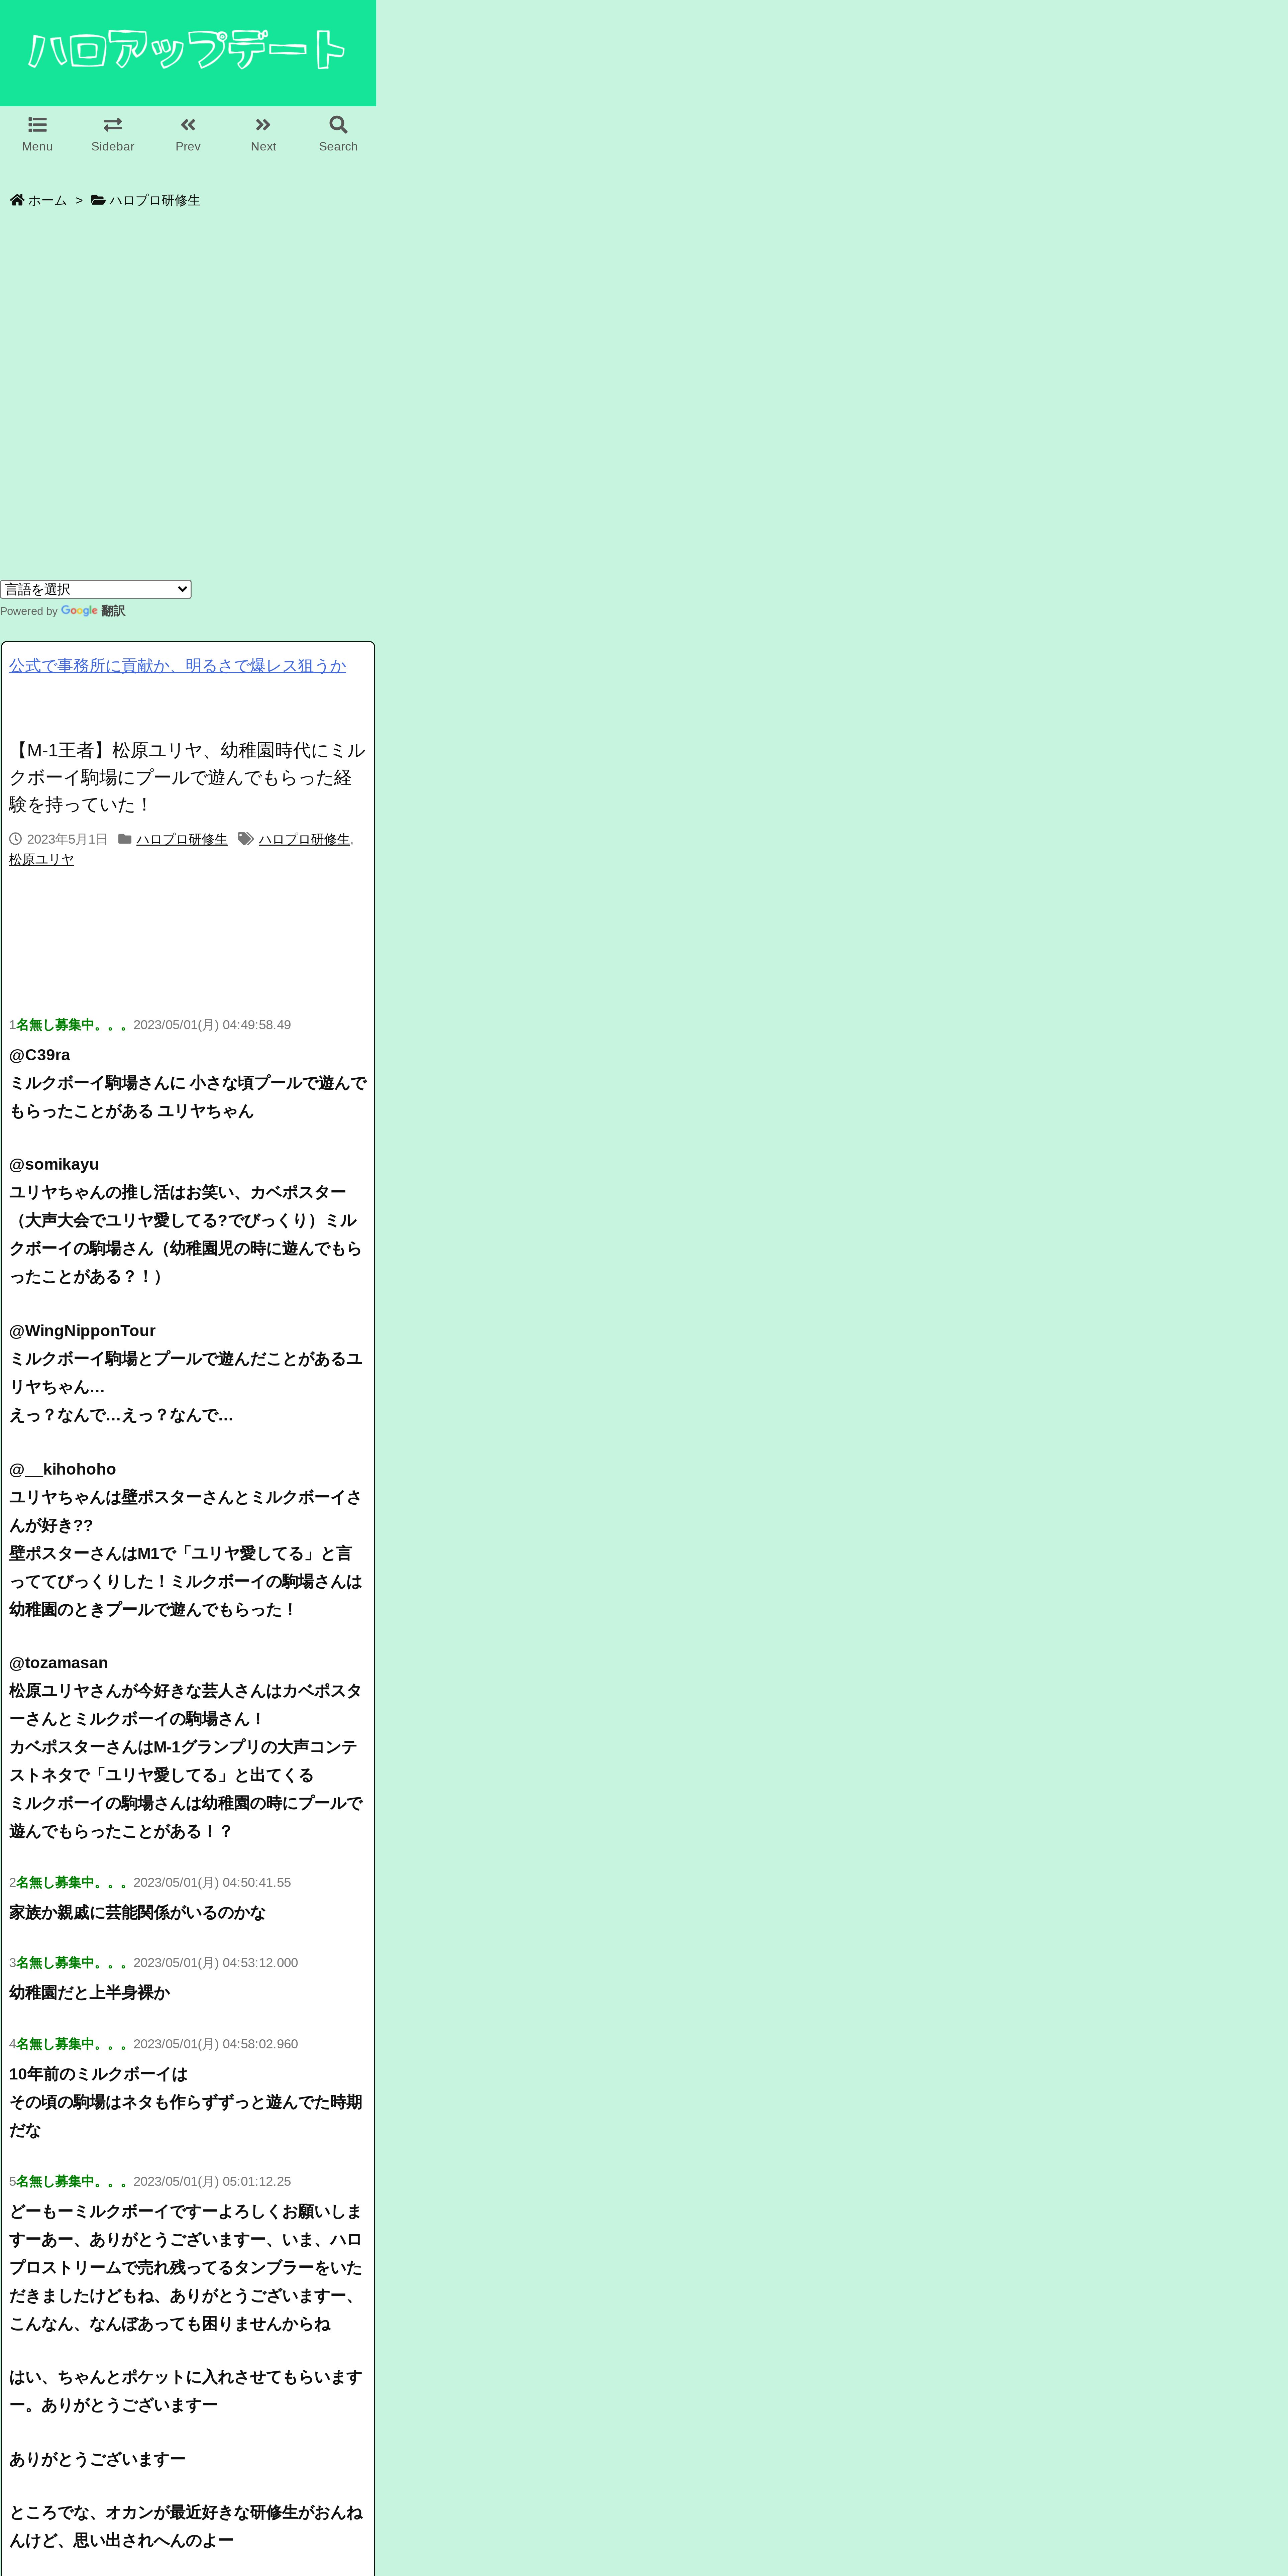The image size is (1288, 2576).
Task: Click the @C39ra handle
Action: 40,1055
